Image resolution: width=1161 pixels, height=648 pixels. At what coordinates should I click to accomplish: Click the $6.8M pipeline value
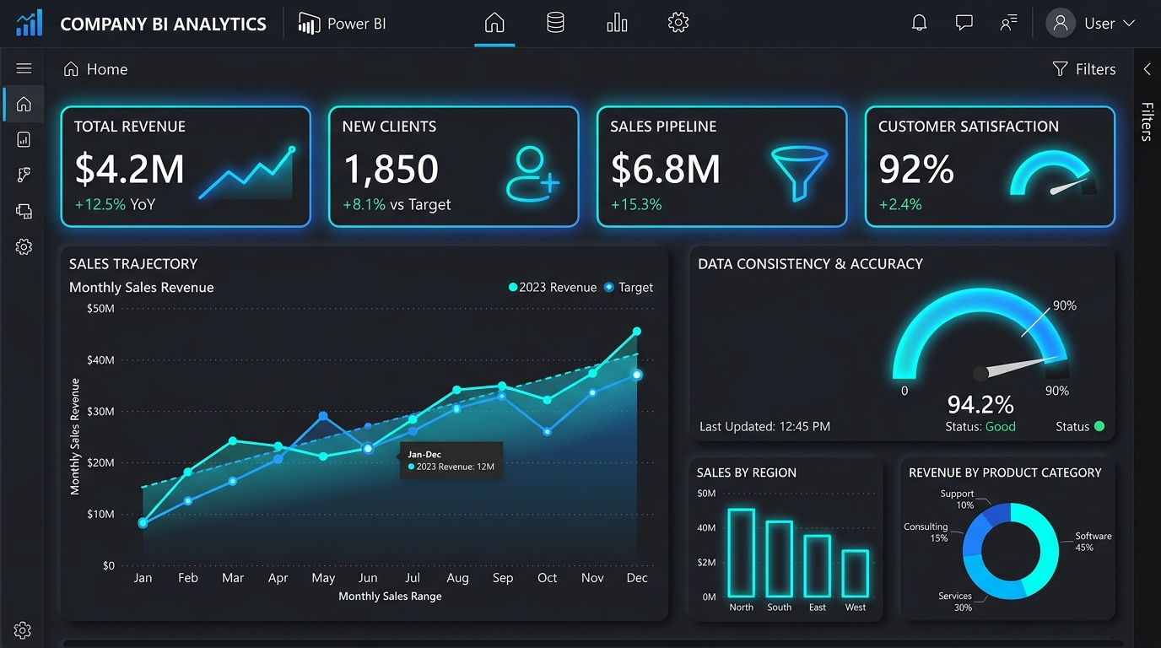pyautogui.click(x=666, y=168)
